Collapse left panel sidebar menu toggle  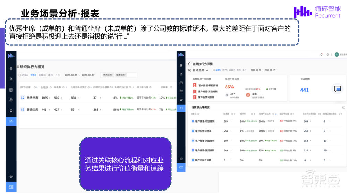[x=11, y=187]
